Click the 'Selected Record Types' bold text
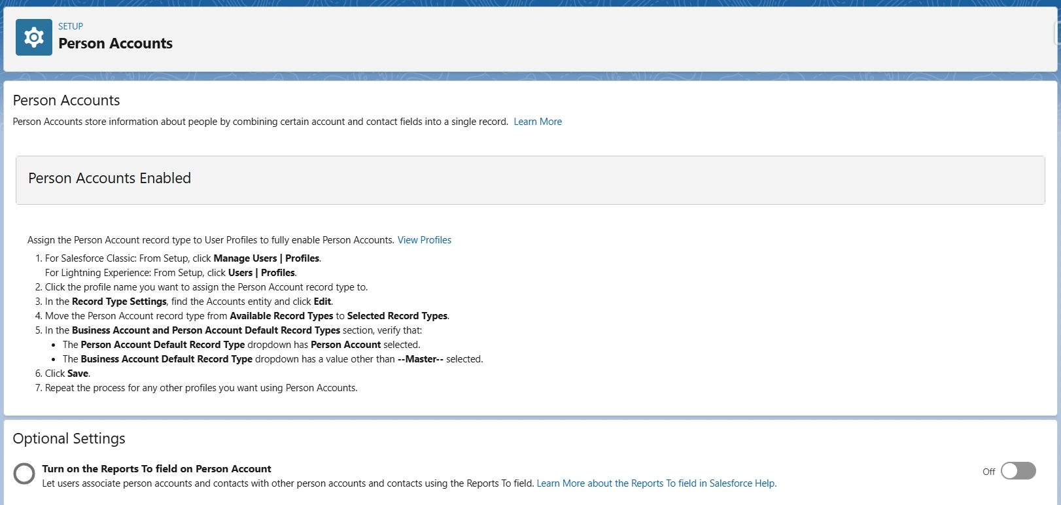 [x=398, y=316]
